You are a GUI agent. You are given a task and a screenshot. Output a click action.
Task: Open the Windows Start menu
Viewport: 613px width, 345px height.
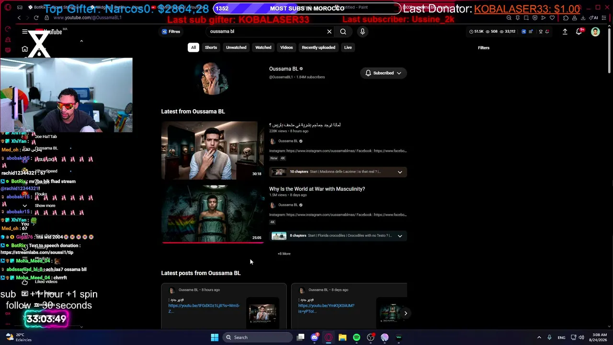215,337
